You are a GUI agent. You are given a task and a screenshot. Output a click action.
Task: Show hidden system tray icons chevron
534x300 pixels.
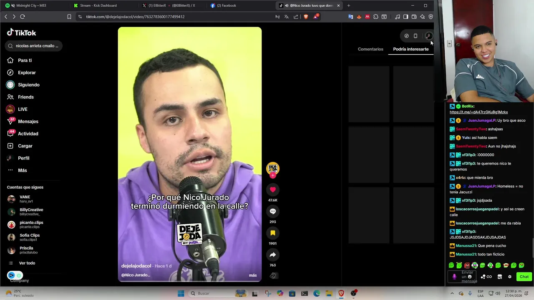click(452, 293)
